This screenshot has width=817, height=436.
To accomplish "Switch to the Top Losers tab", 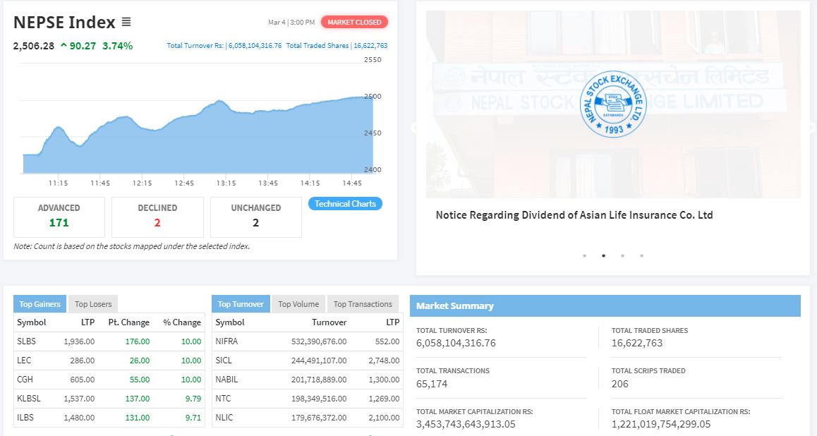I will point(93,304).
